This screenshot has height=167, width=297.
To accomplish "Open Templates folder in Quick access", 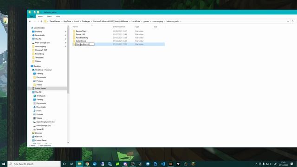I will click(39, 58).
